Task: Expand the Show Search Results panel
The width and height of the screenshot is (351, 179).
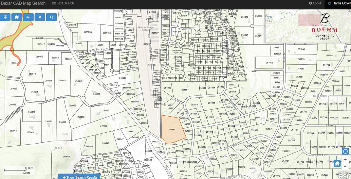Action: pos(79,177)
